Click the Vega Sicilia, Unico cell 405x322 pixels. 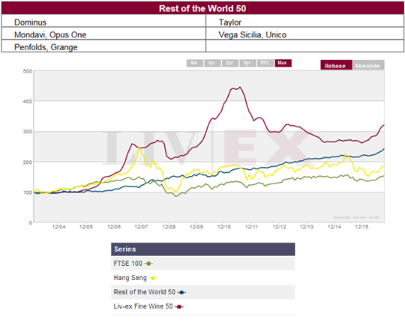(305, 34)
